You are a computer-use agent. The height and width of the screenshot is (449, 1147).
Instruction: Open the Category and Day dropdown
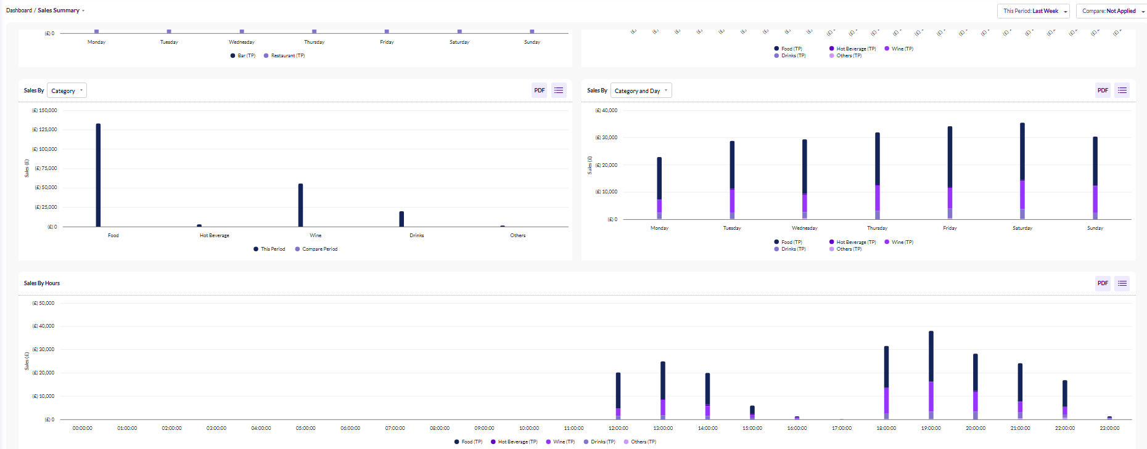641,91
